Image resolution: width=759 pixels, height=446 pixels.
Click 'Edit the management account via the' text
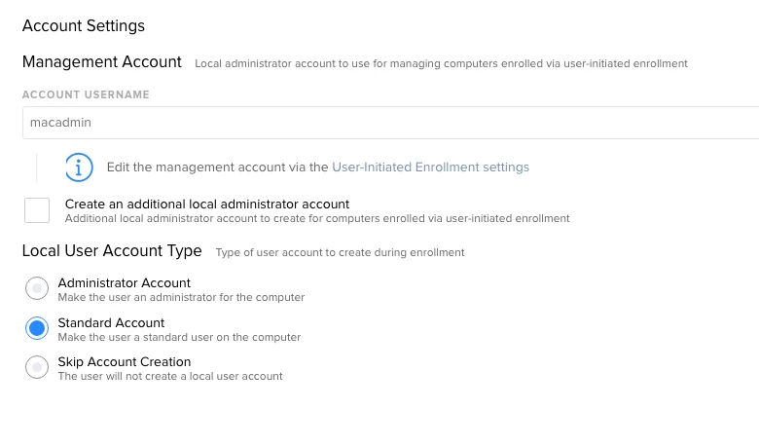pyautogui.click(x=217, y=167)
